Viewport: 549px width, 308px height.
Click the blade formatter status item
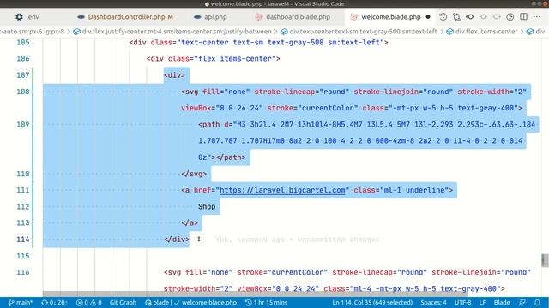point(157,302)
